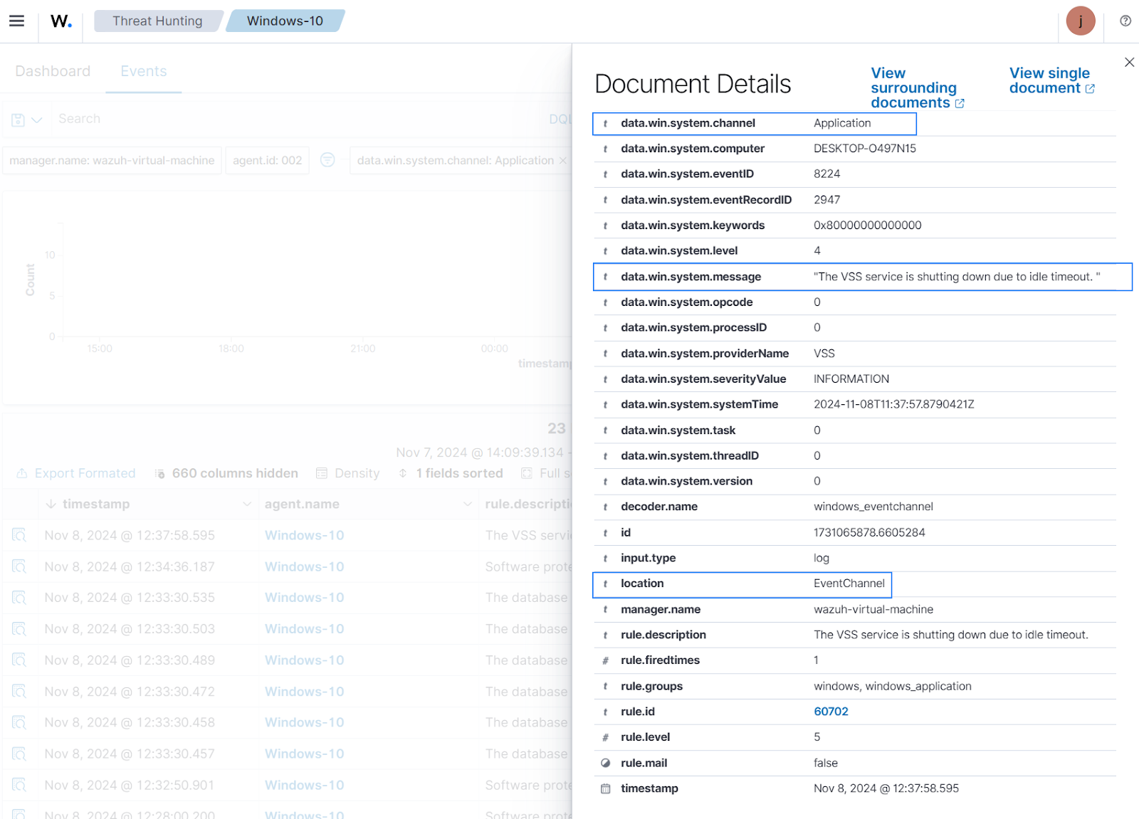1139x819 pixels.
Task: Open Windows-10 agent link at 12:34:36.187
Action: 304,566
